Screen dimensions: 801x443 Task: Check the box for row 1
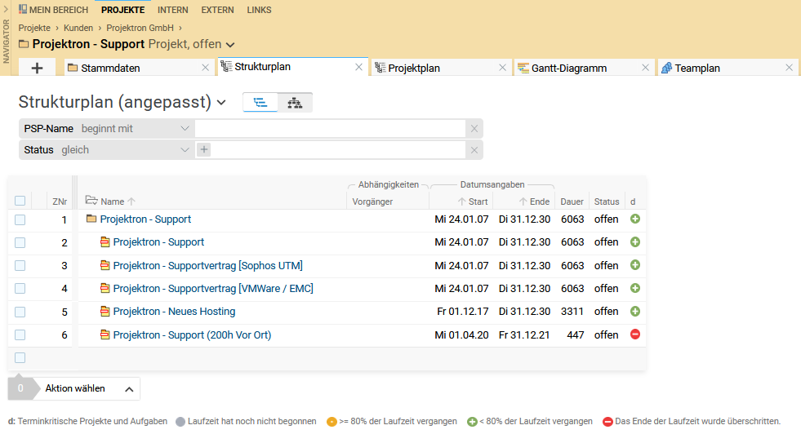click(20, 220)
